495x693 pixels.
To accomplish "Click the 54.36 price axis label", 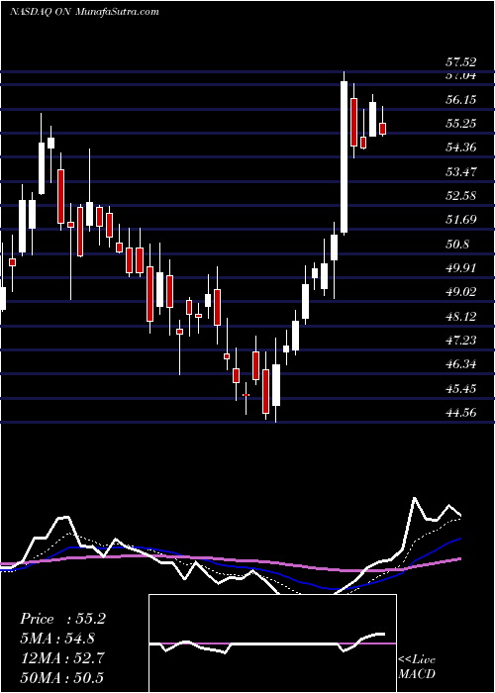I will 460,148.
